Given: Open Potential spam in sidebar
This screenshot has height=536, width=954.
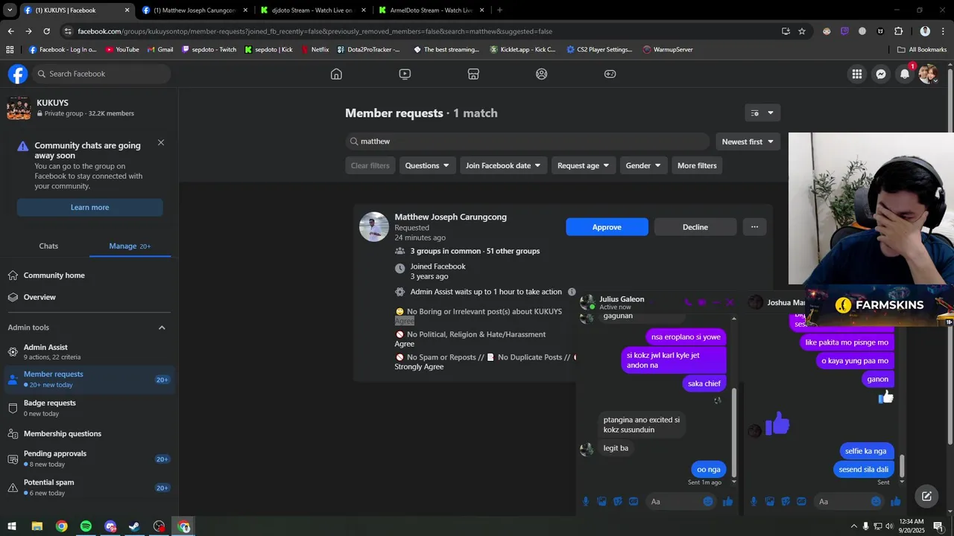Looking at the screenshot, I should pos(89,488).
